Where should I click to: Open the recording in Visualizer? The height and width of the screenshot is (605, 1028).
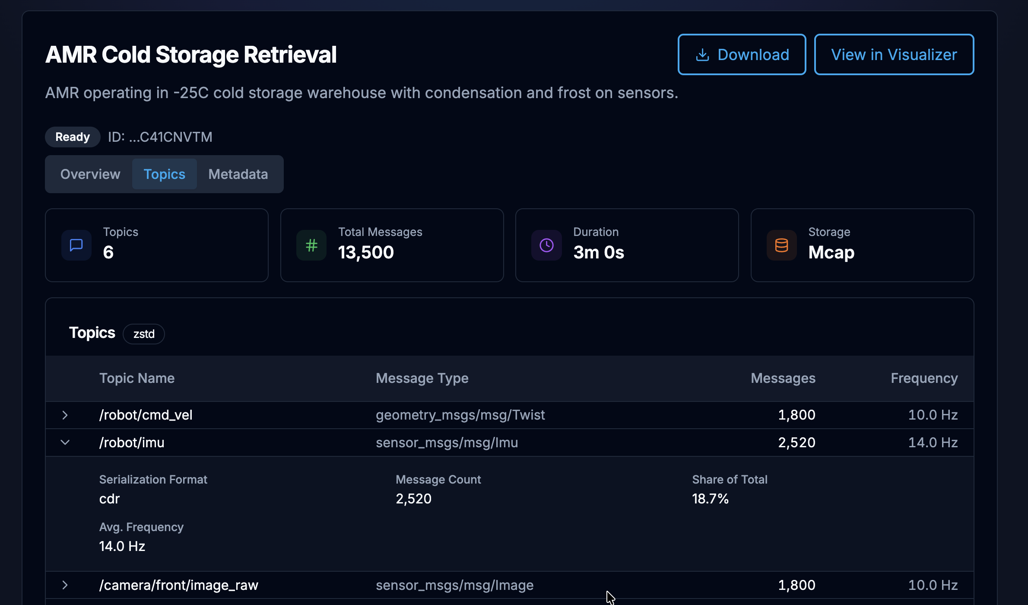coord(894,54)
